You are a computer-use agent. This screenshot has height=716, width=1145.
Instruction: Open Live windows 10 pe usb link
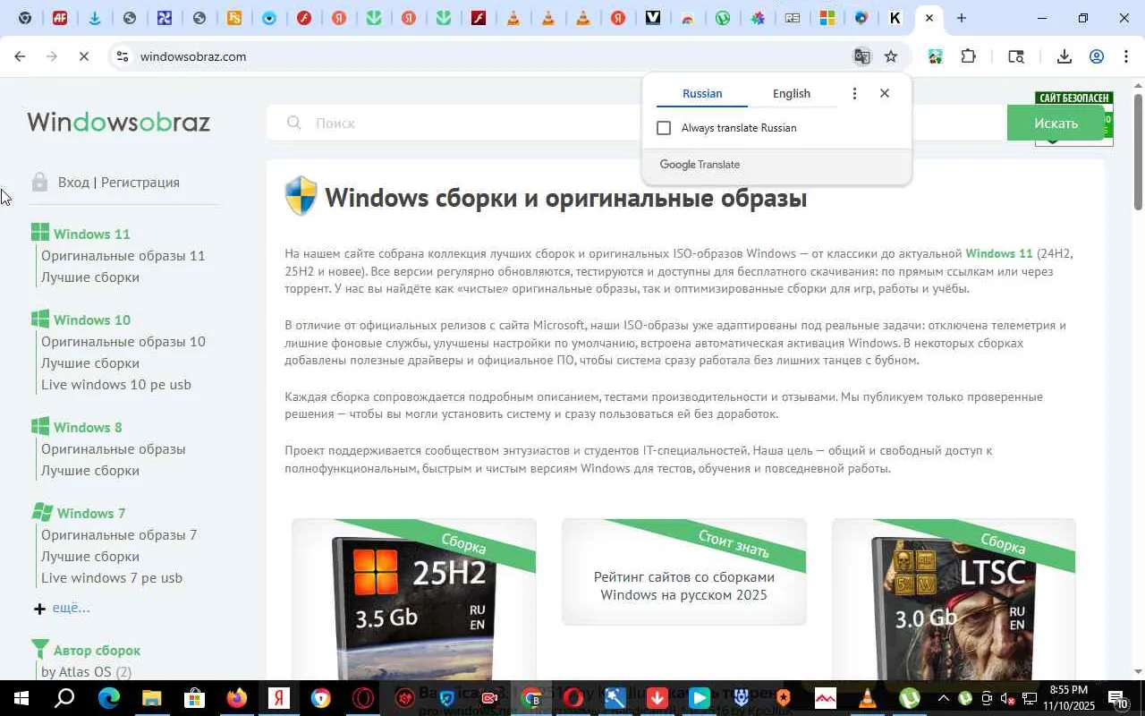(x=116, y=384)
